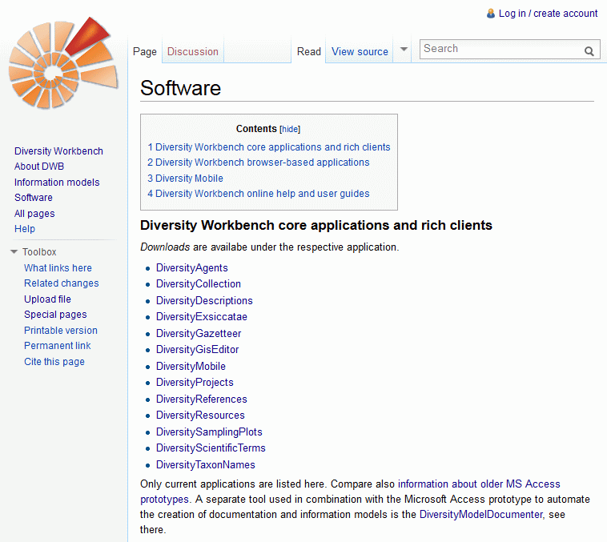
Task: Open DiversityResources link
Action: (200, 416)
